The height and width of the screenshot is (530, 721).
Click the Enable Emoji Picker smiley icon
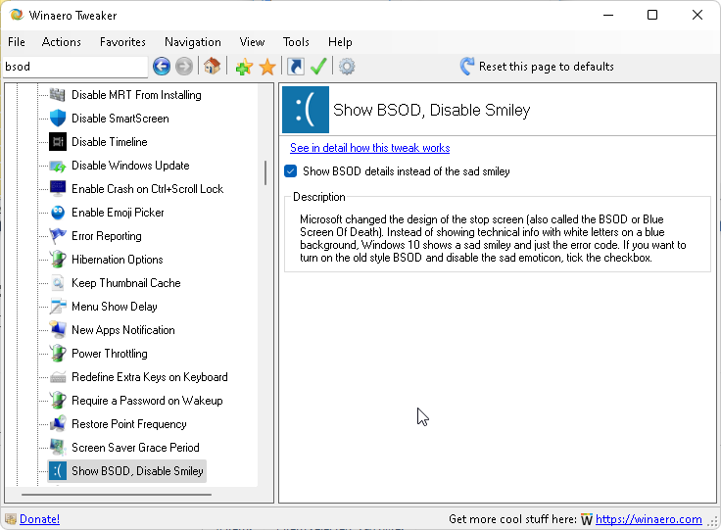pos(58,213)
